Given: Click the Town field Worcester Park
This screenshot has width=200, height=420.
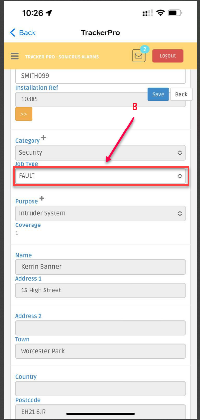Looking at the screenshot, I should pyautogui.click(x=100, y=351).
